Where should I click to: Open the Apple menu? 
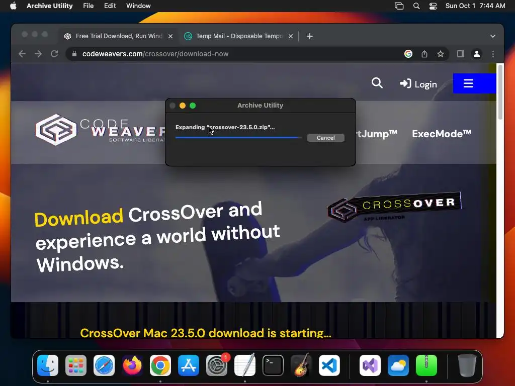[13, 6]
